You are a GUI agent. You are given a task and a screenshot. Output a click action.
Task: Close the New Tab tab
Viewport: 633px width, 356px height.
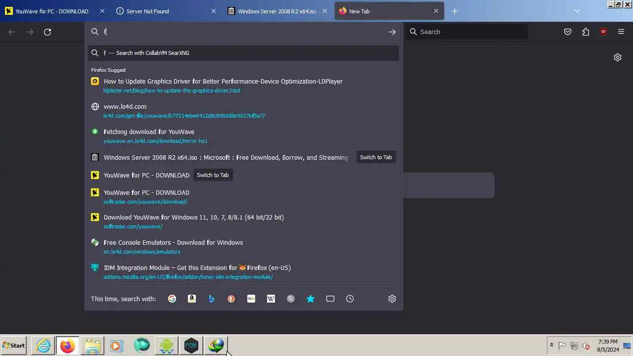[436, 11]
